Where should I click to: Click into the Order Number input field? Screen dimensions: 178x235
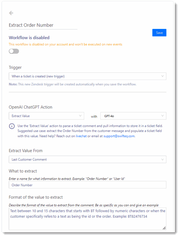(x=87, y=185)
